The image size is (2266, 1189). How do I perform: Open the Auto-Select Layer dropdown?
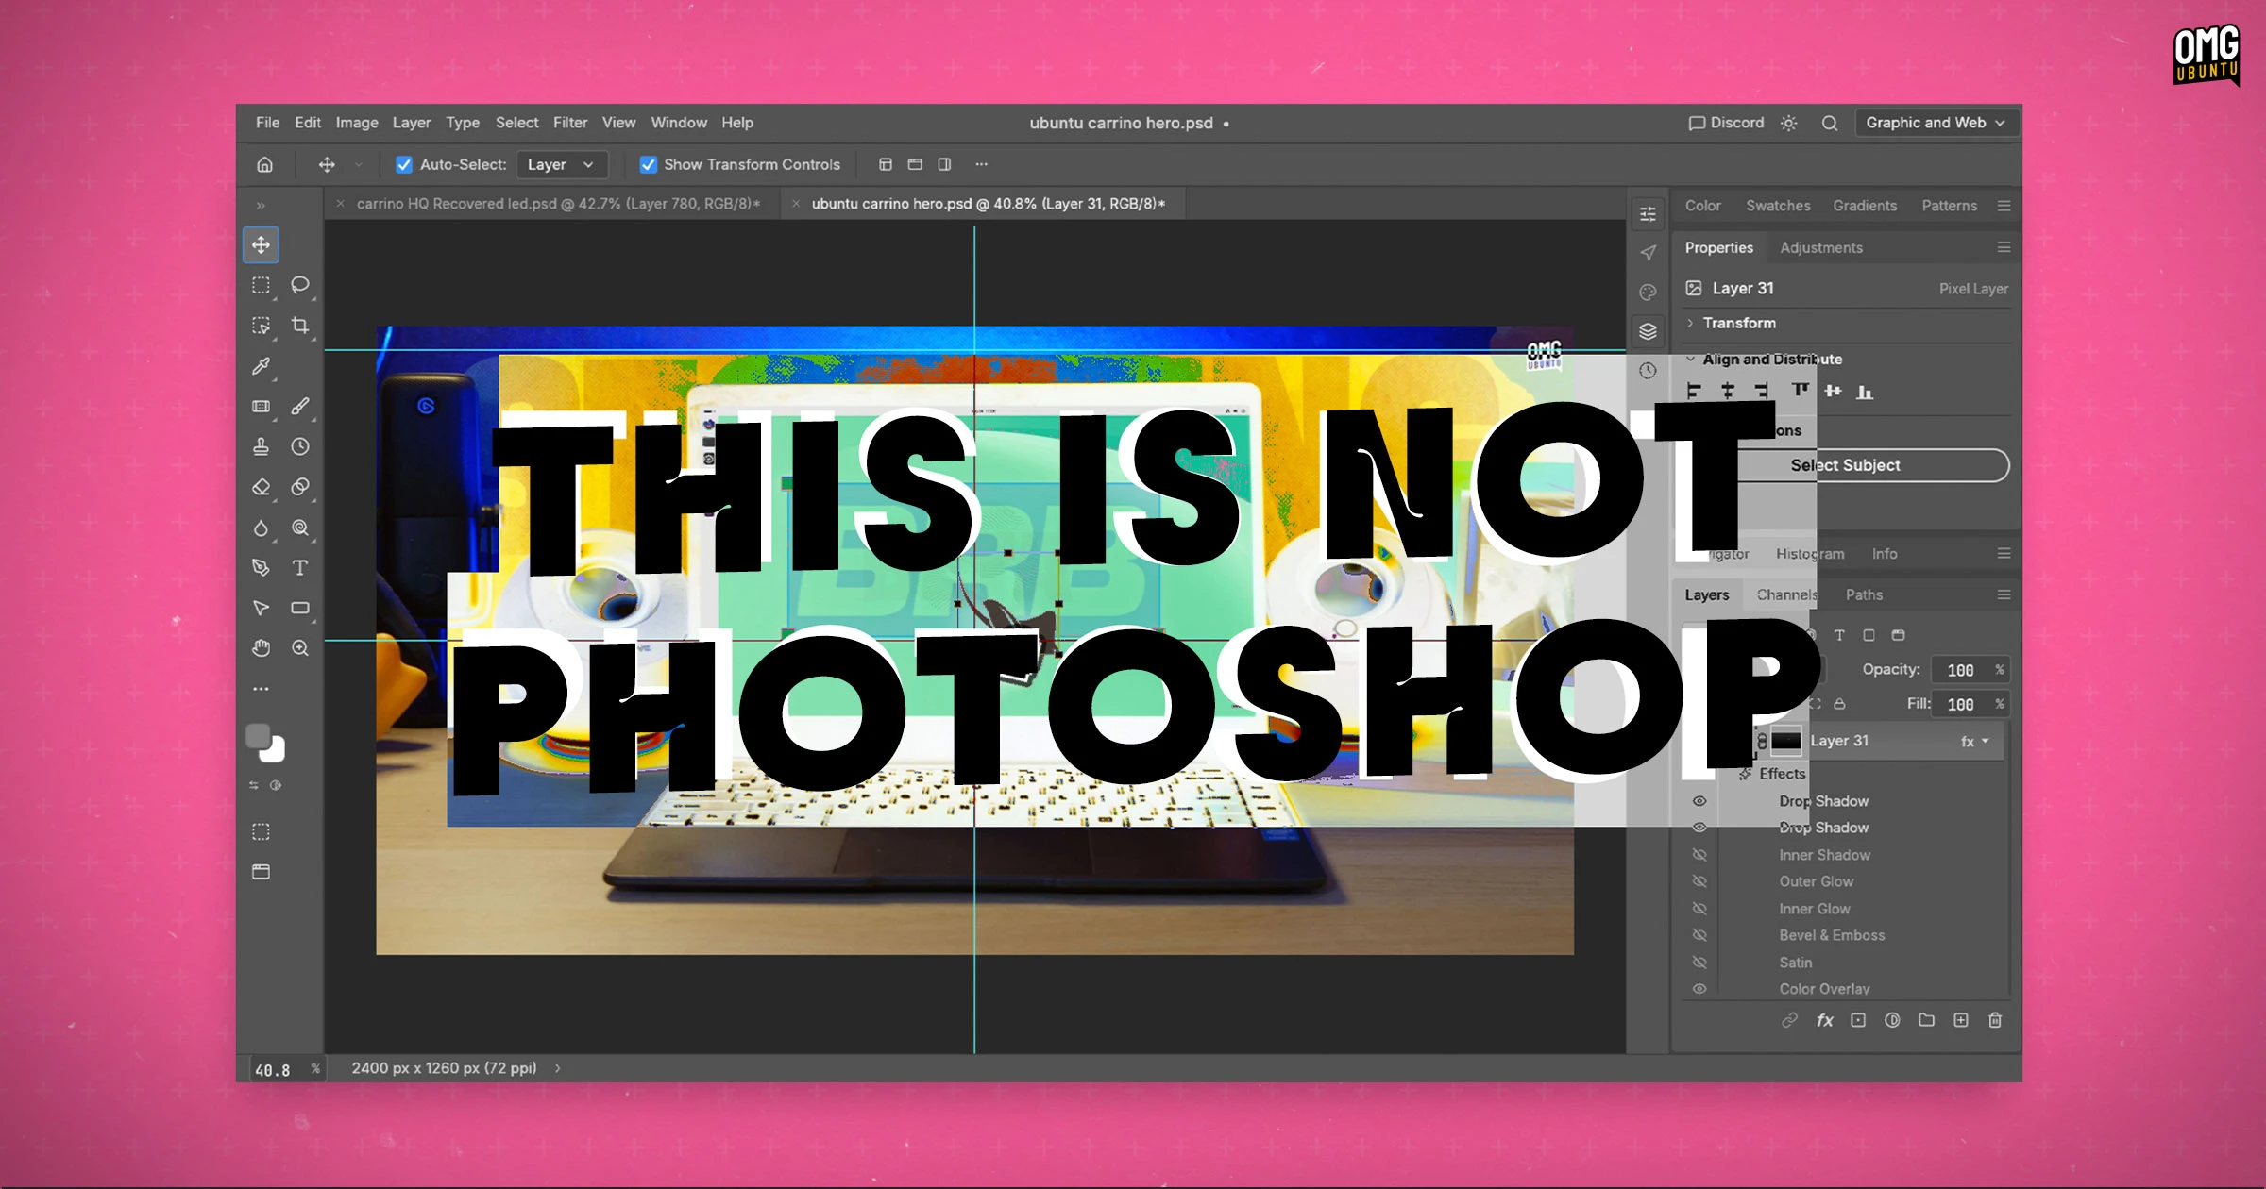(x=561, y=164)
